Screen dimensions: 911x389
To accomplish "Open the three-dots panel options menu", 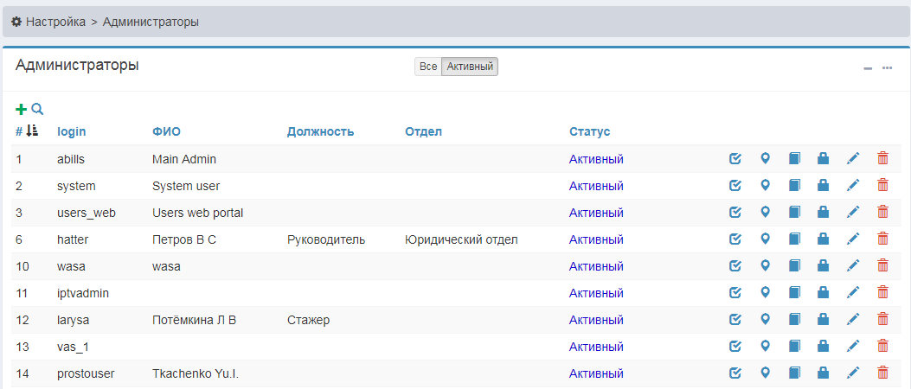I will pos(887,68).
